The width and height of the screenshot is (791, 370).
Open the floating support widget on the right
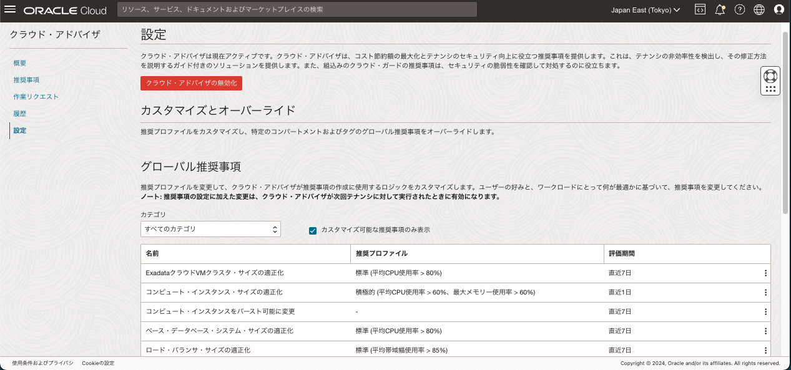(770, 80)
